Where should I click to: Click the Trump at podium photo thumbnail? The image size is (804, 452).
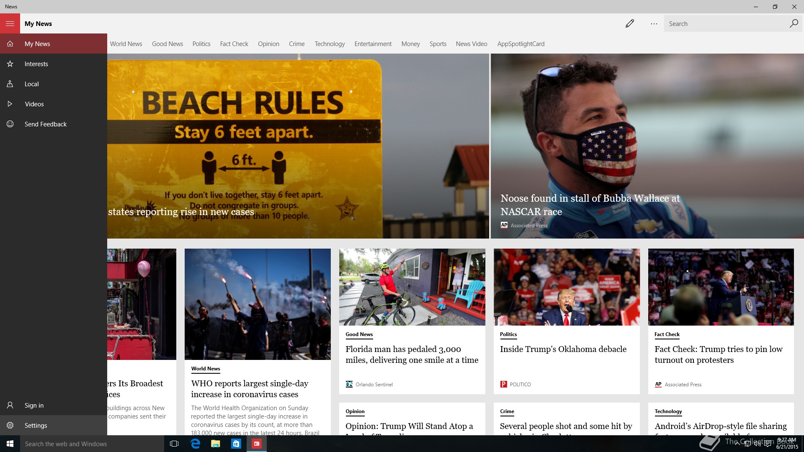[x=721, y=287]
